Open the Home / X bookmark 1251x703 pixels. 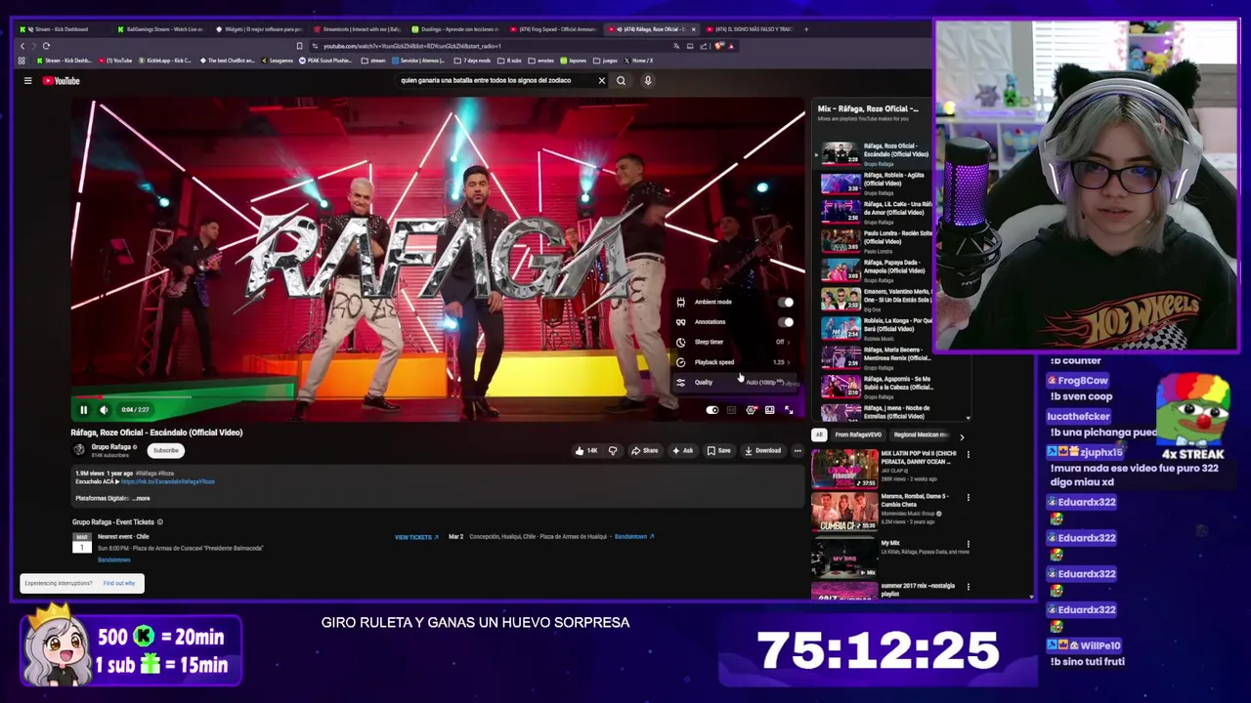pos(637,61)
